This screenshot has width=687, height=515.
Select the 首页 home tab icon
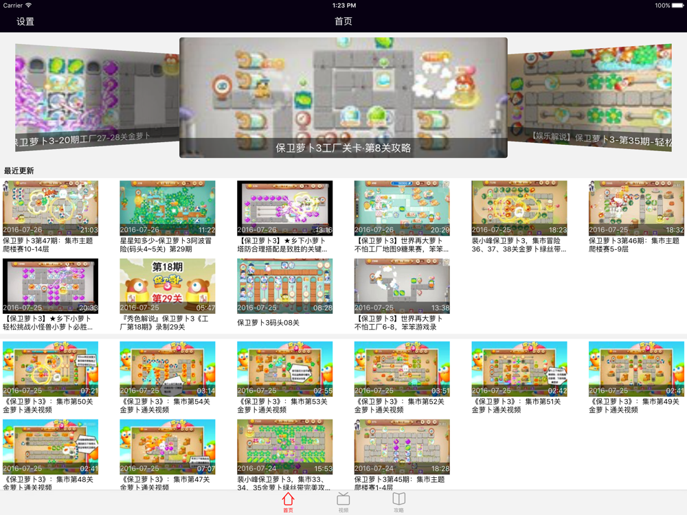coord(288,502)
